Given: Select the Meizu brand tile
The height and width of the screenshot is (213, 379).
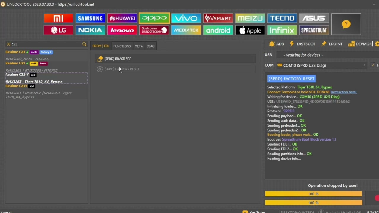Looking at the screenshot, I should (250, 18).
